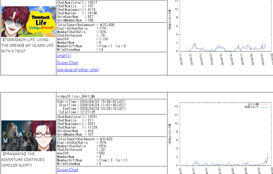Viewport: 273px width, 174px height.
Task: Click UniqMemberNum value 168
Action: pos(91,20)
